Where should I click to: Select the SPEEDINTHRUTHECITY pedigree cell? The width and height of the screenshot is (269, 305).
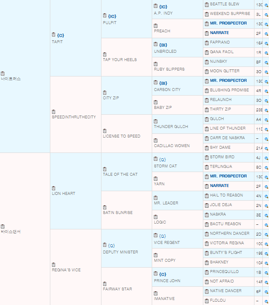[x=76, y=115]
